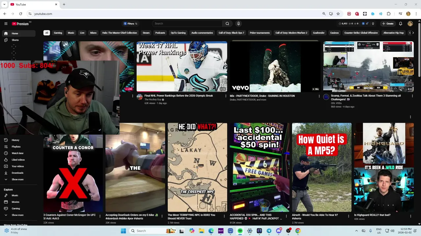421x236 pixels.
Task: Open options menu for NHL Power Rankings video
Action: (226, 96)
